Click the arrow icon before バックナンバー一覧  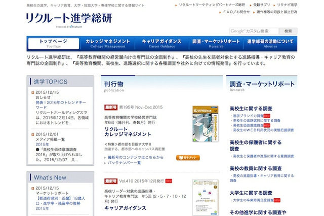(105, 163)
